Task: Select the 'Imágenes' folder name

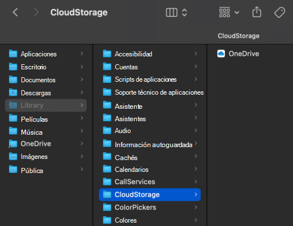Action: point(34,157)
